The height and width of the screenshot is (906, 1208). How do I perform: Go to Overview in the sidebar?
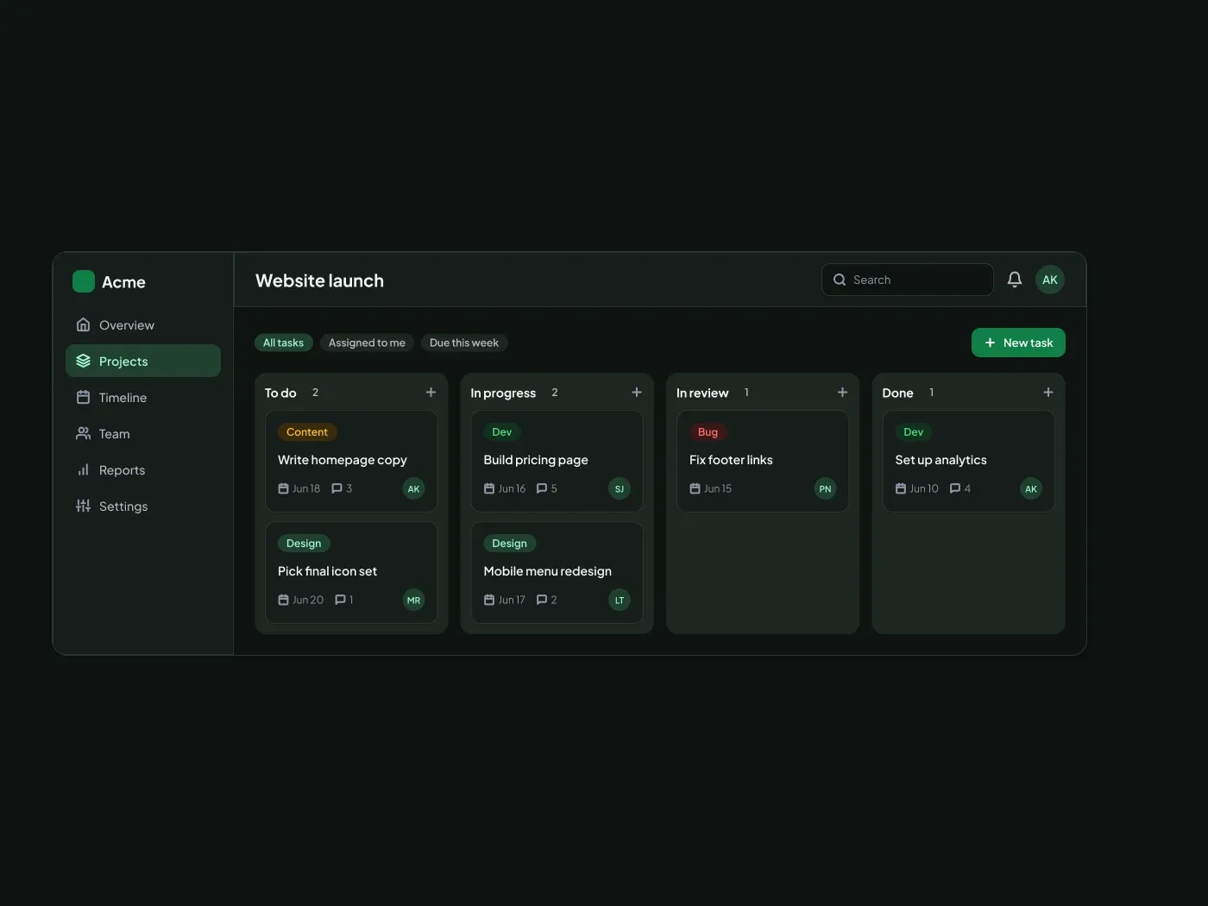143,325
